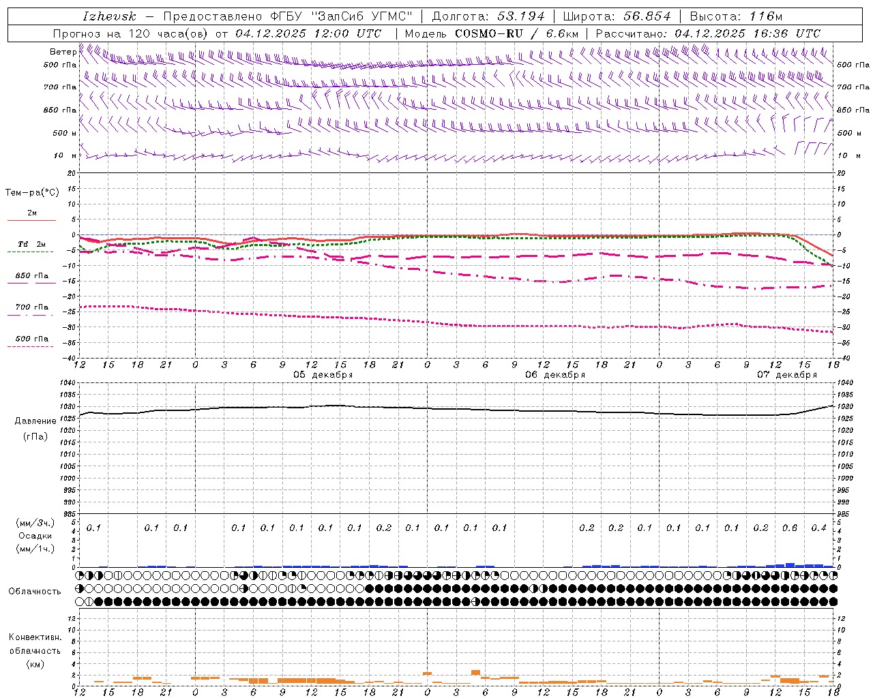The image size is (873, 698).
Task: Click the 'Тем-ра(°C)' temperature label
Action: point(32,193)
